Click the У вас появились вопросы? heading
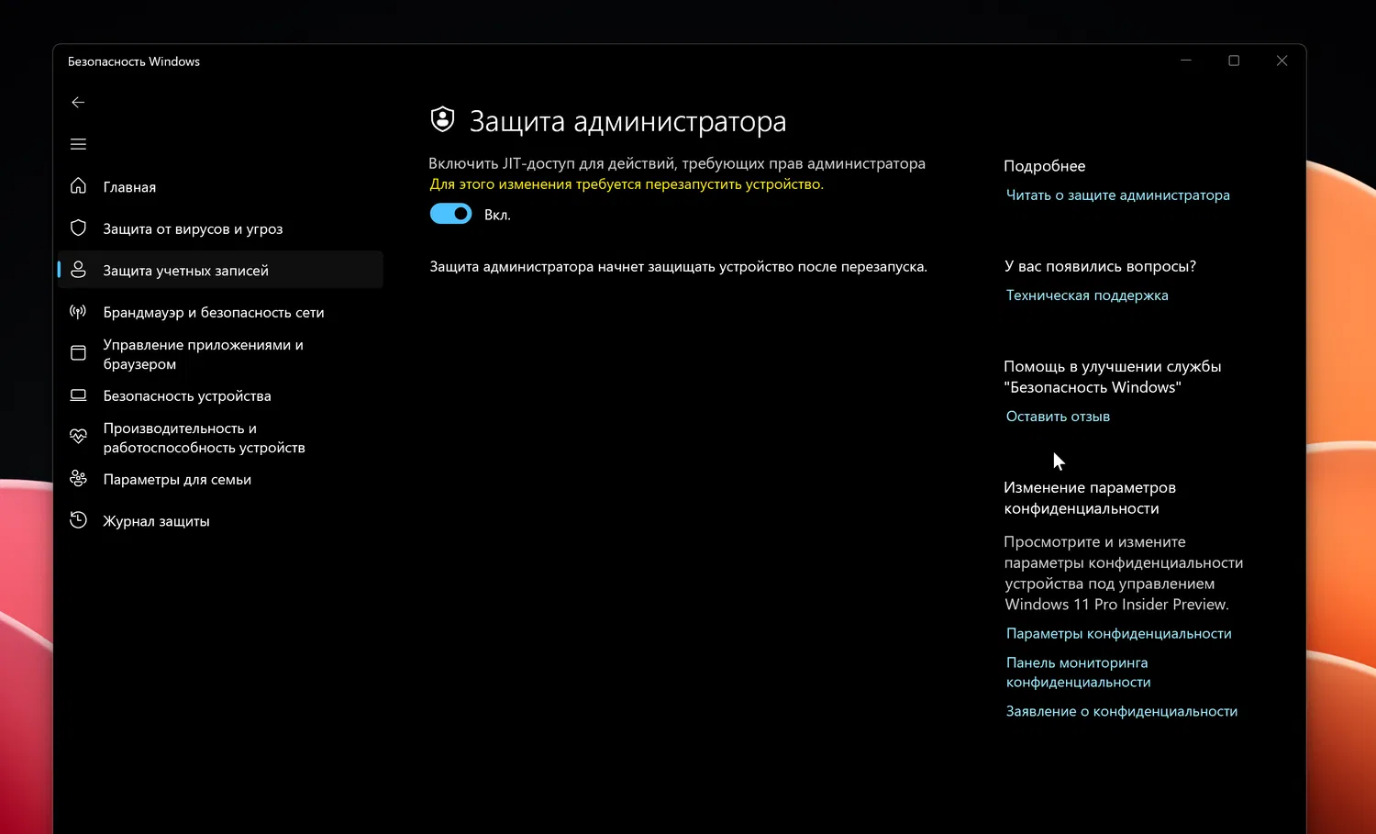The width and height of the screenshot is (1376, 834). tap(1100, 266)
